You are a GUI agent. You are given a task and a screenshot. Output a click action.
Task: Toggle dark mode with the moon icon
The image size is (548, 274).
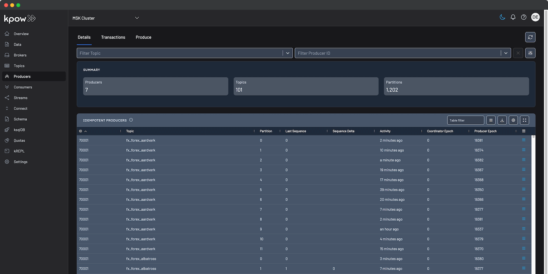tap(502, 17)
